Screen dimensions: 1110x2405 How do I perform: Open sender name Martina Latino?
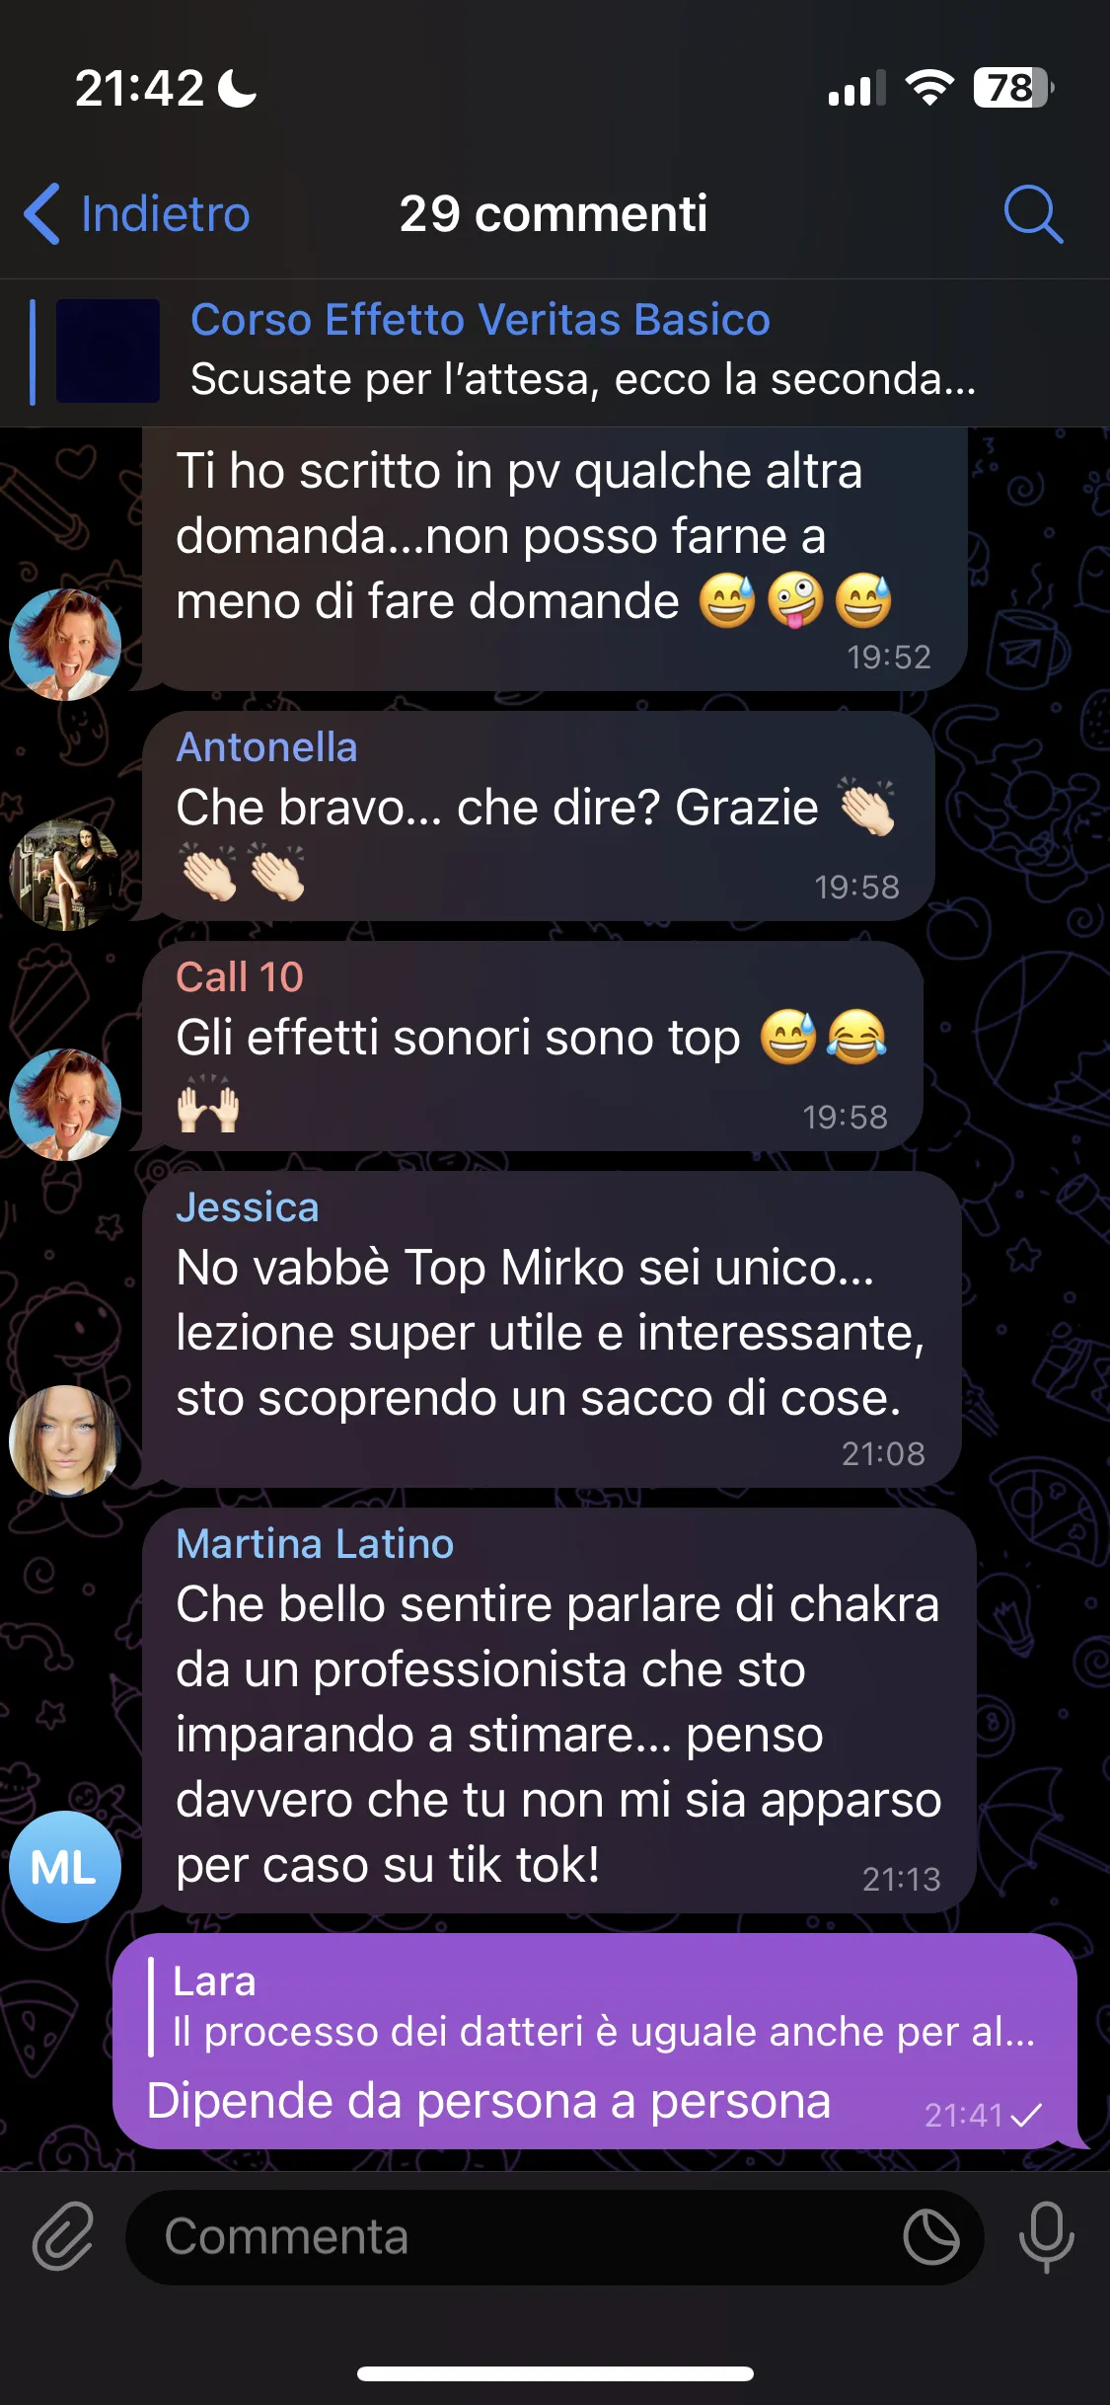(315, 1544)
